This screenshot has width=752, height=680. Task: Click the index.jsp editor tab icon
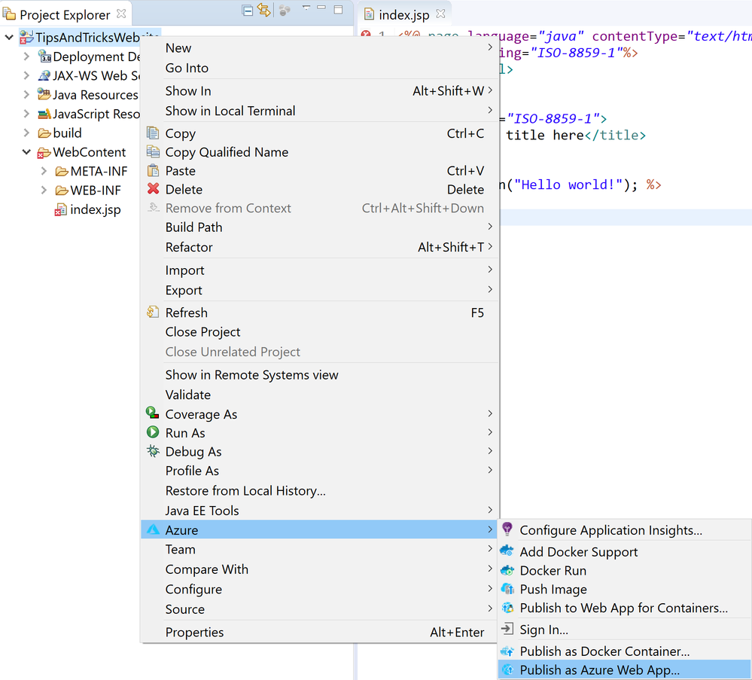point(369,14)
